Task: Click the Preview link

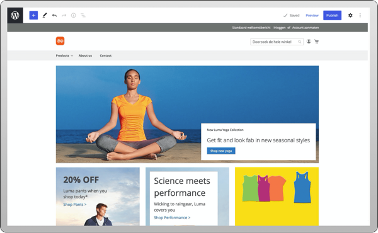Action: tap(312, 15)
